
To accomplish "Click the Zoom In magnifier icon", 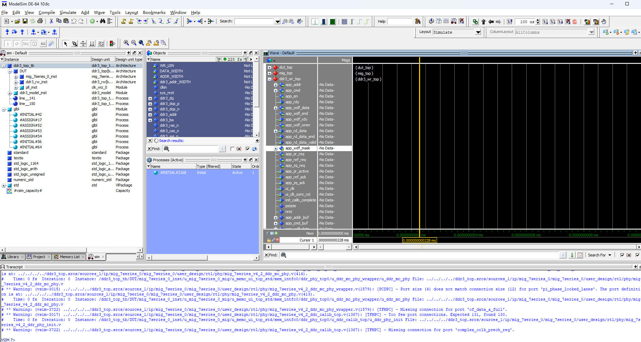I will click(x=126, y=43).
